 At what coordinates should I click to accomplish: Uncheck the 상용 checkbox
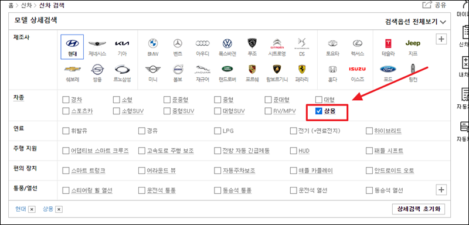pyautogui.click(x=319, y=111)
